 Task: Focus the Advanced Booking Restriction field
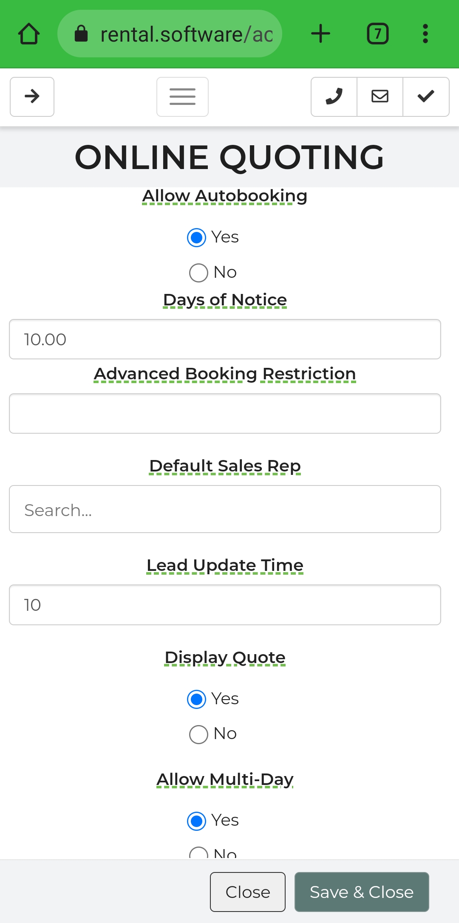(225, 414)
